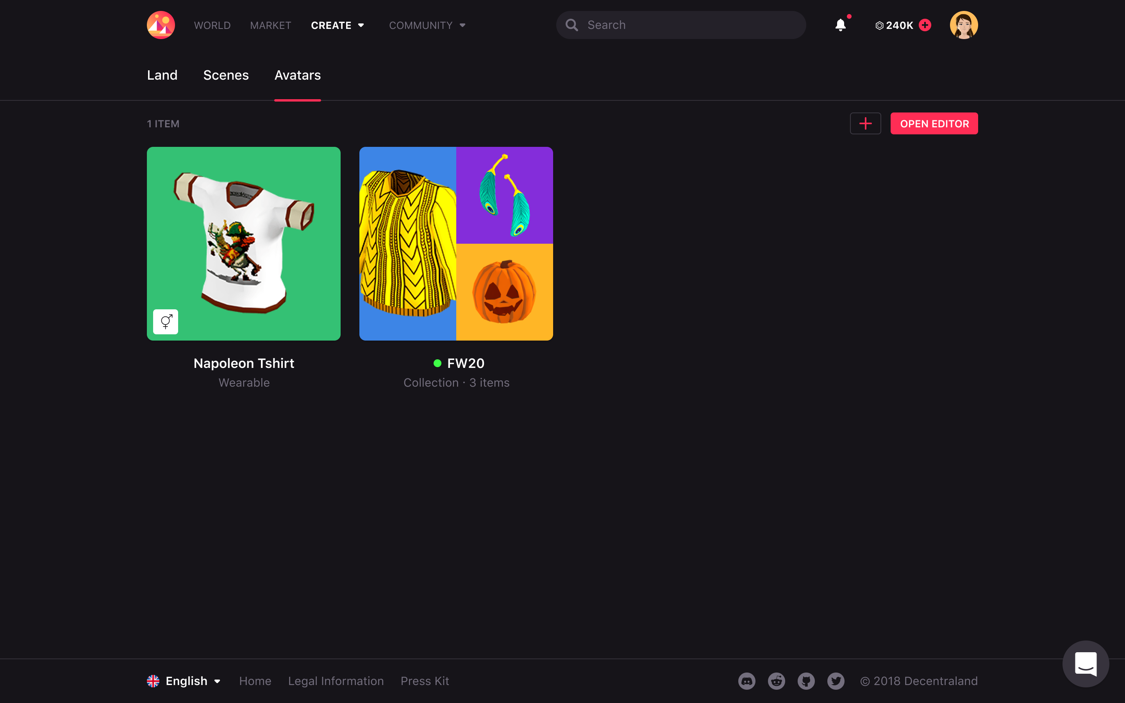Screen dimensions: 1125x703
Task: Click the OPEN EDITOR button
Action: (934, 123)
